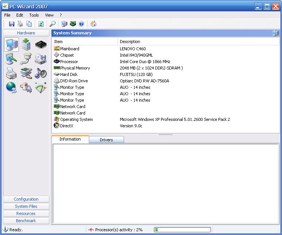Select the DVD-Rom Drive row
The height and width of the screenshot is (235, 282).
tap(166, 81)
